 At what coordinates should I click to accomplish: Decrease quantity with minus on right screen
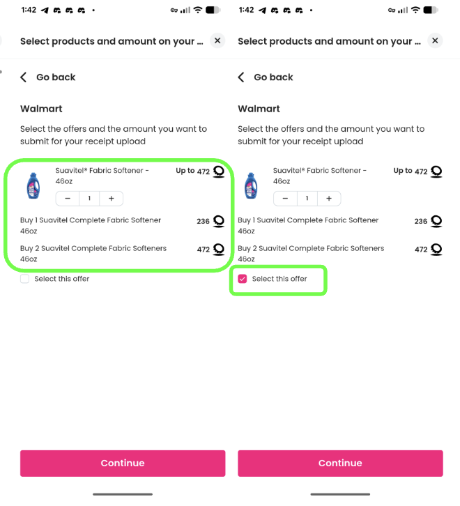(285, 199)
